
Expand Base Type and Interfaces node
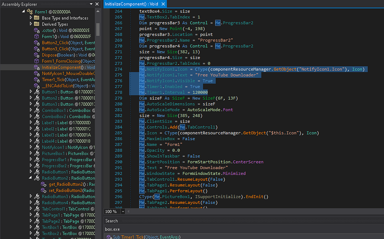coord(31,18)
